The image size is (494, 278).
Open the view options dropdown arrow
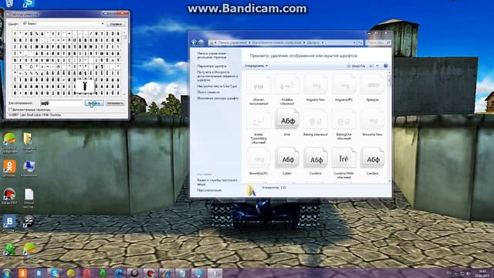377,66
